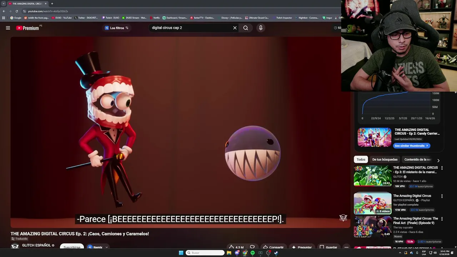This screenshot has width=457, height=257.
Task: Open the Los filtros filter button
Action: click(117, 28)
